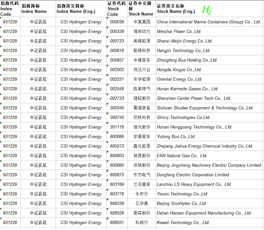Viewport: 264px width, 230px height.
Task: Select Dalian Haosen Equipment Manufacturing cell
Action: 210,213
